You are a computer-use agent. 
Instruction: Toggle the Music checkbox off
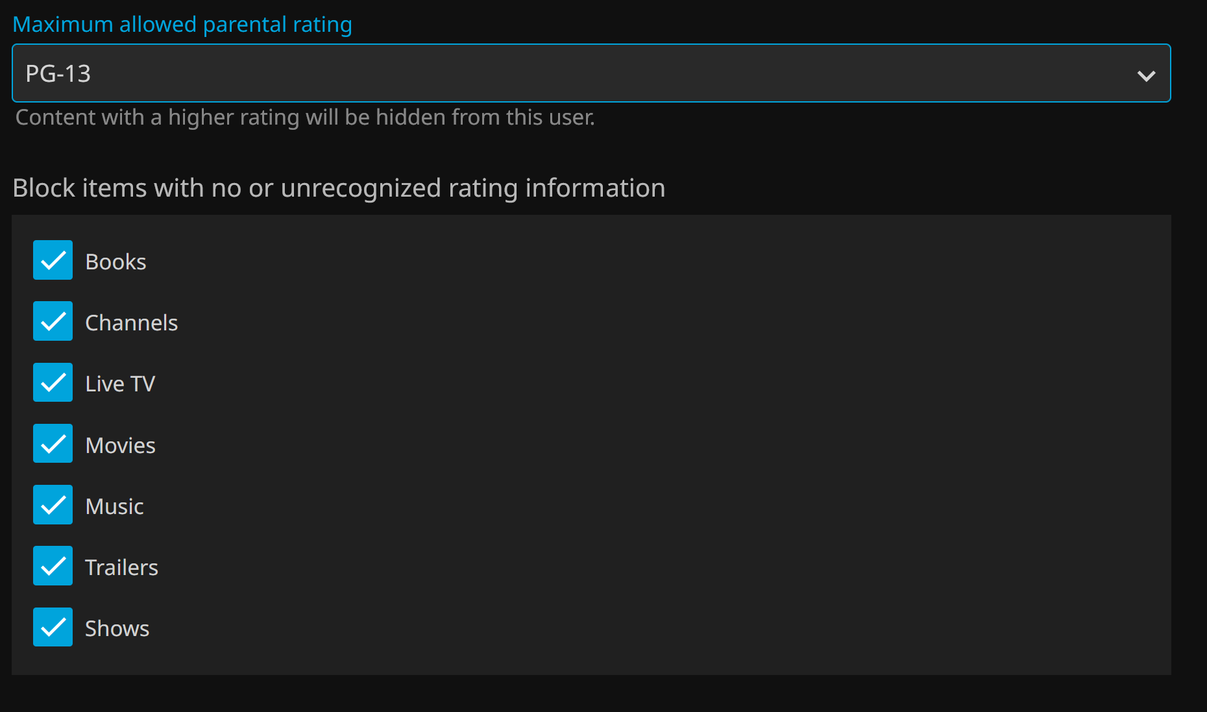[x=53, y=505]
